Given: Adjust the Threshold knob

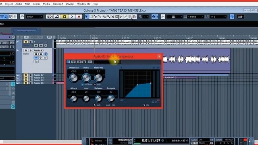Looking at the screenshot, I should pyautogui.click(x=73, y=78).
